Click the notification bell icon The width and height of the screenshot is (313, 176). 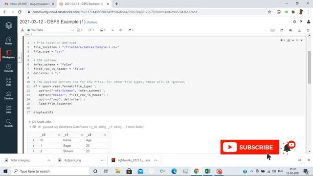coord(287,148)
